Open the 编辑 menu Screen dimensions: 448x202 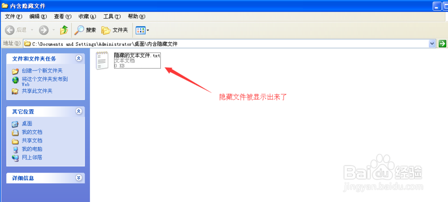pyautogui.click(x=38, y=17)
